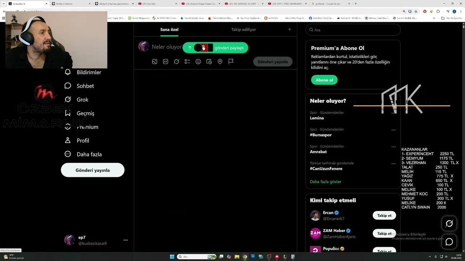Open more options for Amrabat trend
The image size is (465, 261).
393,147
